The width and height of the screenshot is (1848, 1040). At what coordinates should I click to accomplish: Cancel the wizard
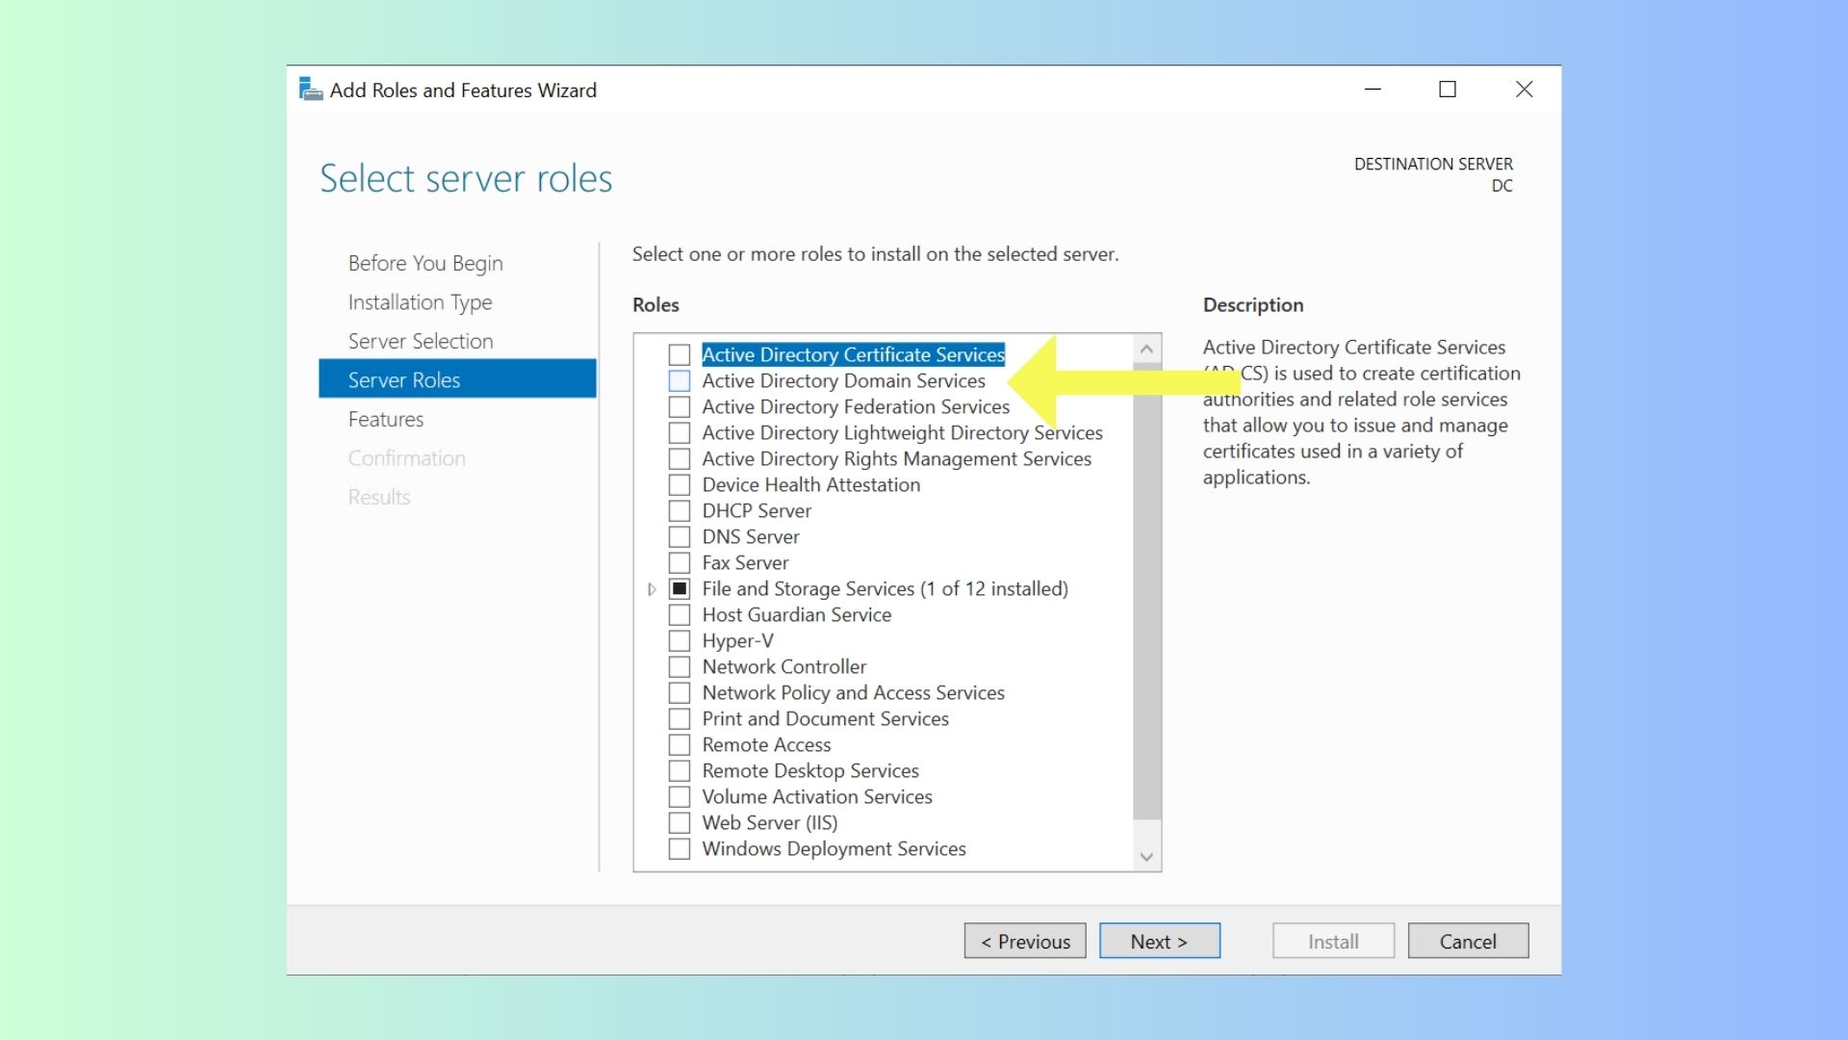[x=1468, y=941]
